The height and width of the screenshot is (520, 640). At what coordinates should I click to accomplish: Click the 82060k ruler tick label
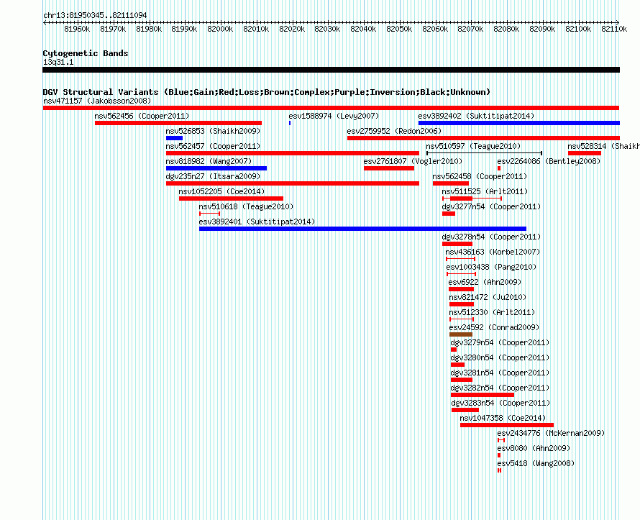(435, 29)
